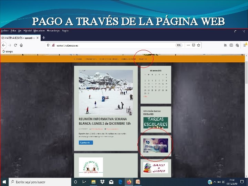Open tracking protection shield in address bar
Screen dimensions: 248x186
(48, 45)
